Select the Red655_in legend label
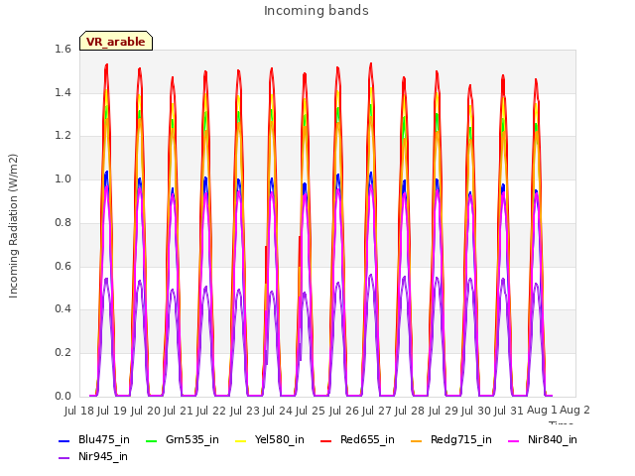This screenshot has height=476, width=635. 367,440
